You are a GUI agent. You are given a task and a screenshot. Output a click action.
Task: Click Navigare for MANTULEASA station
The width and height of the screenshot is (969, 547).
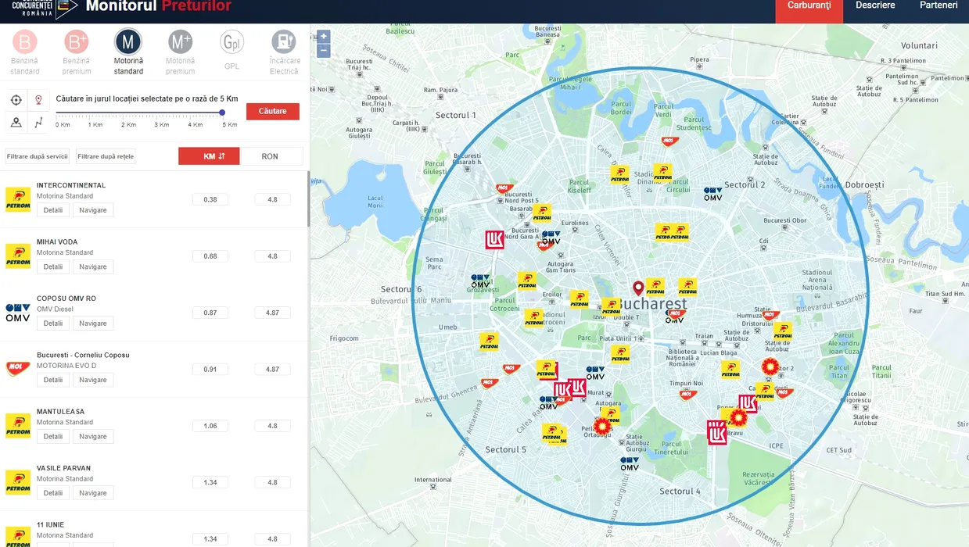pyautogui.click(x=93, y=436)
